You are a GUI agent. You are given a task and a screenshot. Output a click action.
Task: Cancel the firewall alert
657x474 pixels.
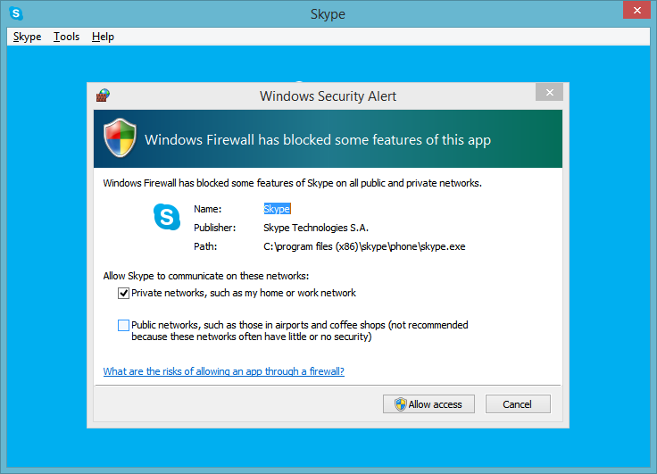click(518, 404)
